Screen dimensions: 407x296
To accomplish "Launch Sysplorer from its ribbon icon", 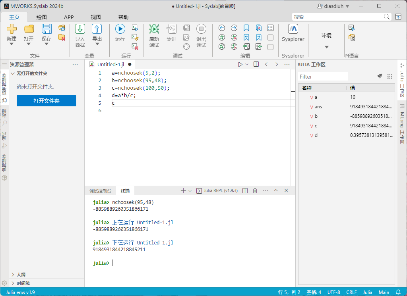I will click(293, 29).
